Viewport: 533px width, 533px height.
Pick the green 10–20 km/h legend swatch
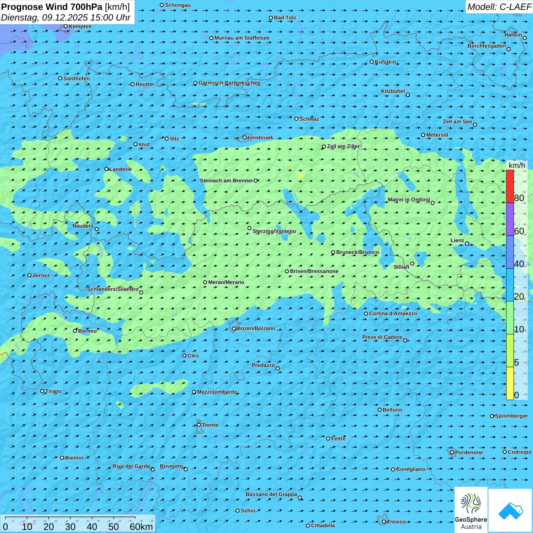510,318
